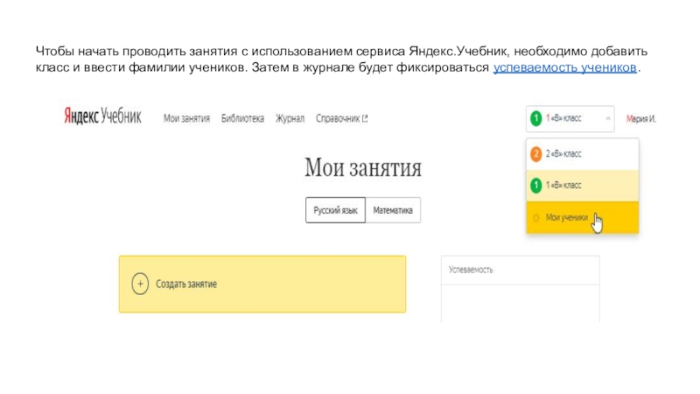Switch to the Математика subject tab
Image resolution: width=700 pixels, height=394 pixels.
pos(393,211)
